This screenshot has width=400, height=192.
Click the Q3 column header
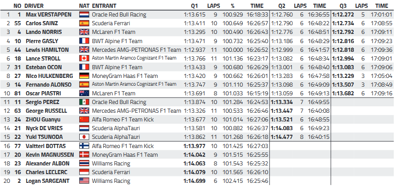pos(343,6)
